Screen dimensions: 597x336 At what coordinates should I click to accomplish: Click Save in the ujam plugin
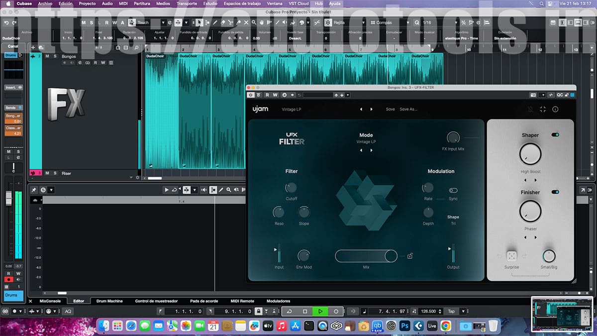click(390, 109)
